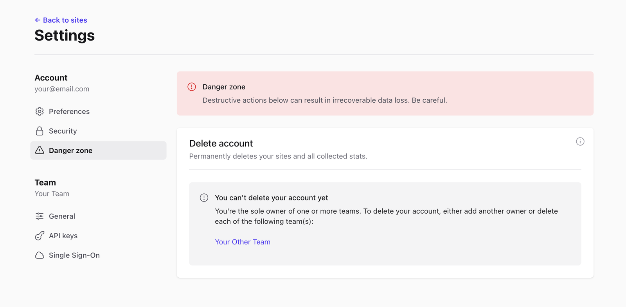Open the Security settings section
This screenshot has width=626, height=307.
pyautogui.click(x=98, y=131)
